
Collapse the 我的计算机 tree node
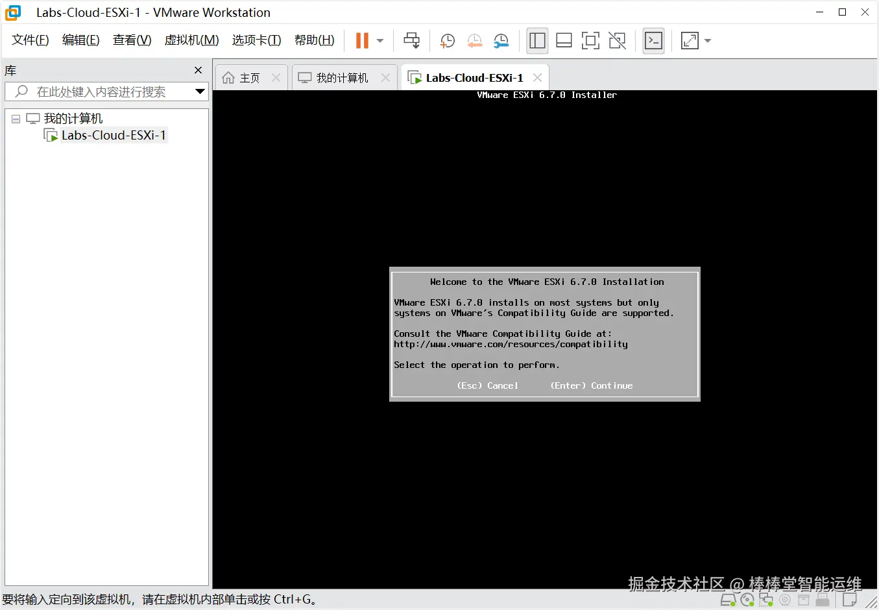pyautogui.click(x=16, y=119)
